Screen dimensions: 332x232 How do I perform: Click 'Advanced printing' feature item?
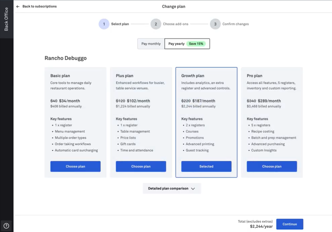pos(200,144)
